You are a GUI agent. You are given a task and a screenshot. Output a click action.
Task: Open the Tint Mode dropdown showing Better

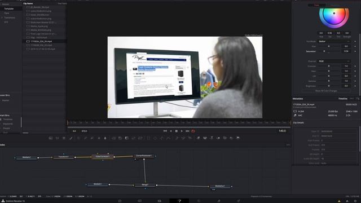pyautogui.click(x=334, y=41)
